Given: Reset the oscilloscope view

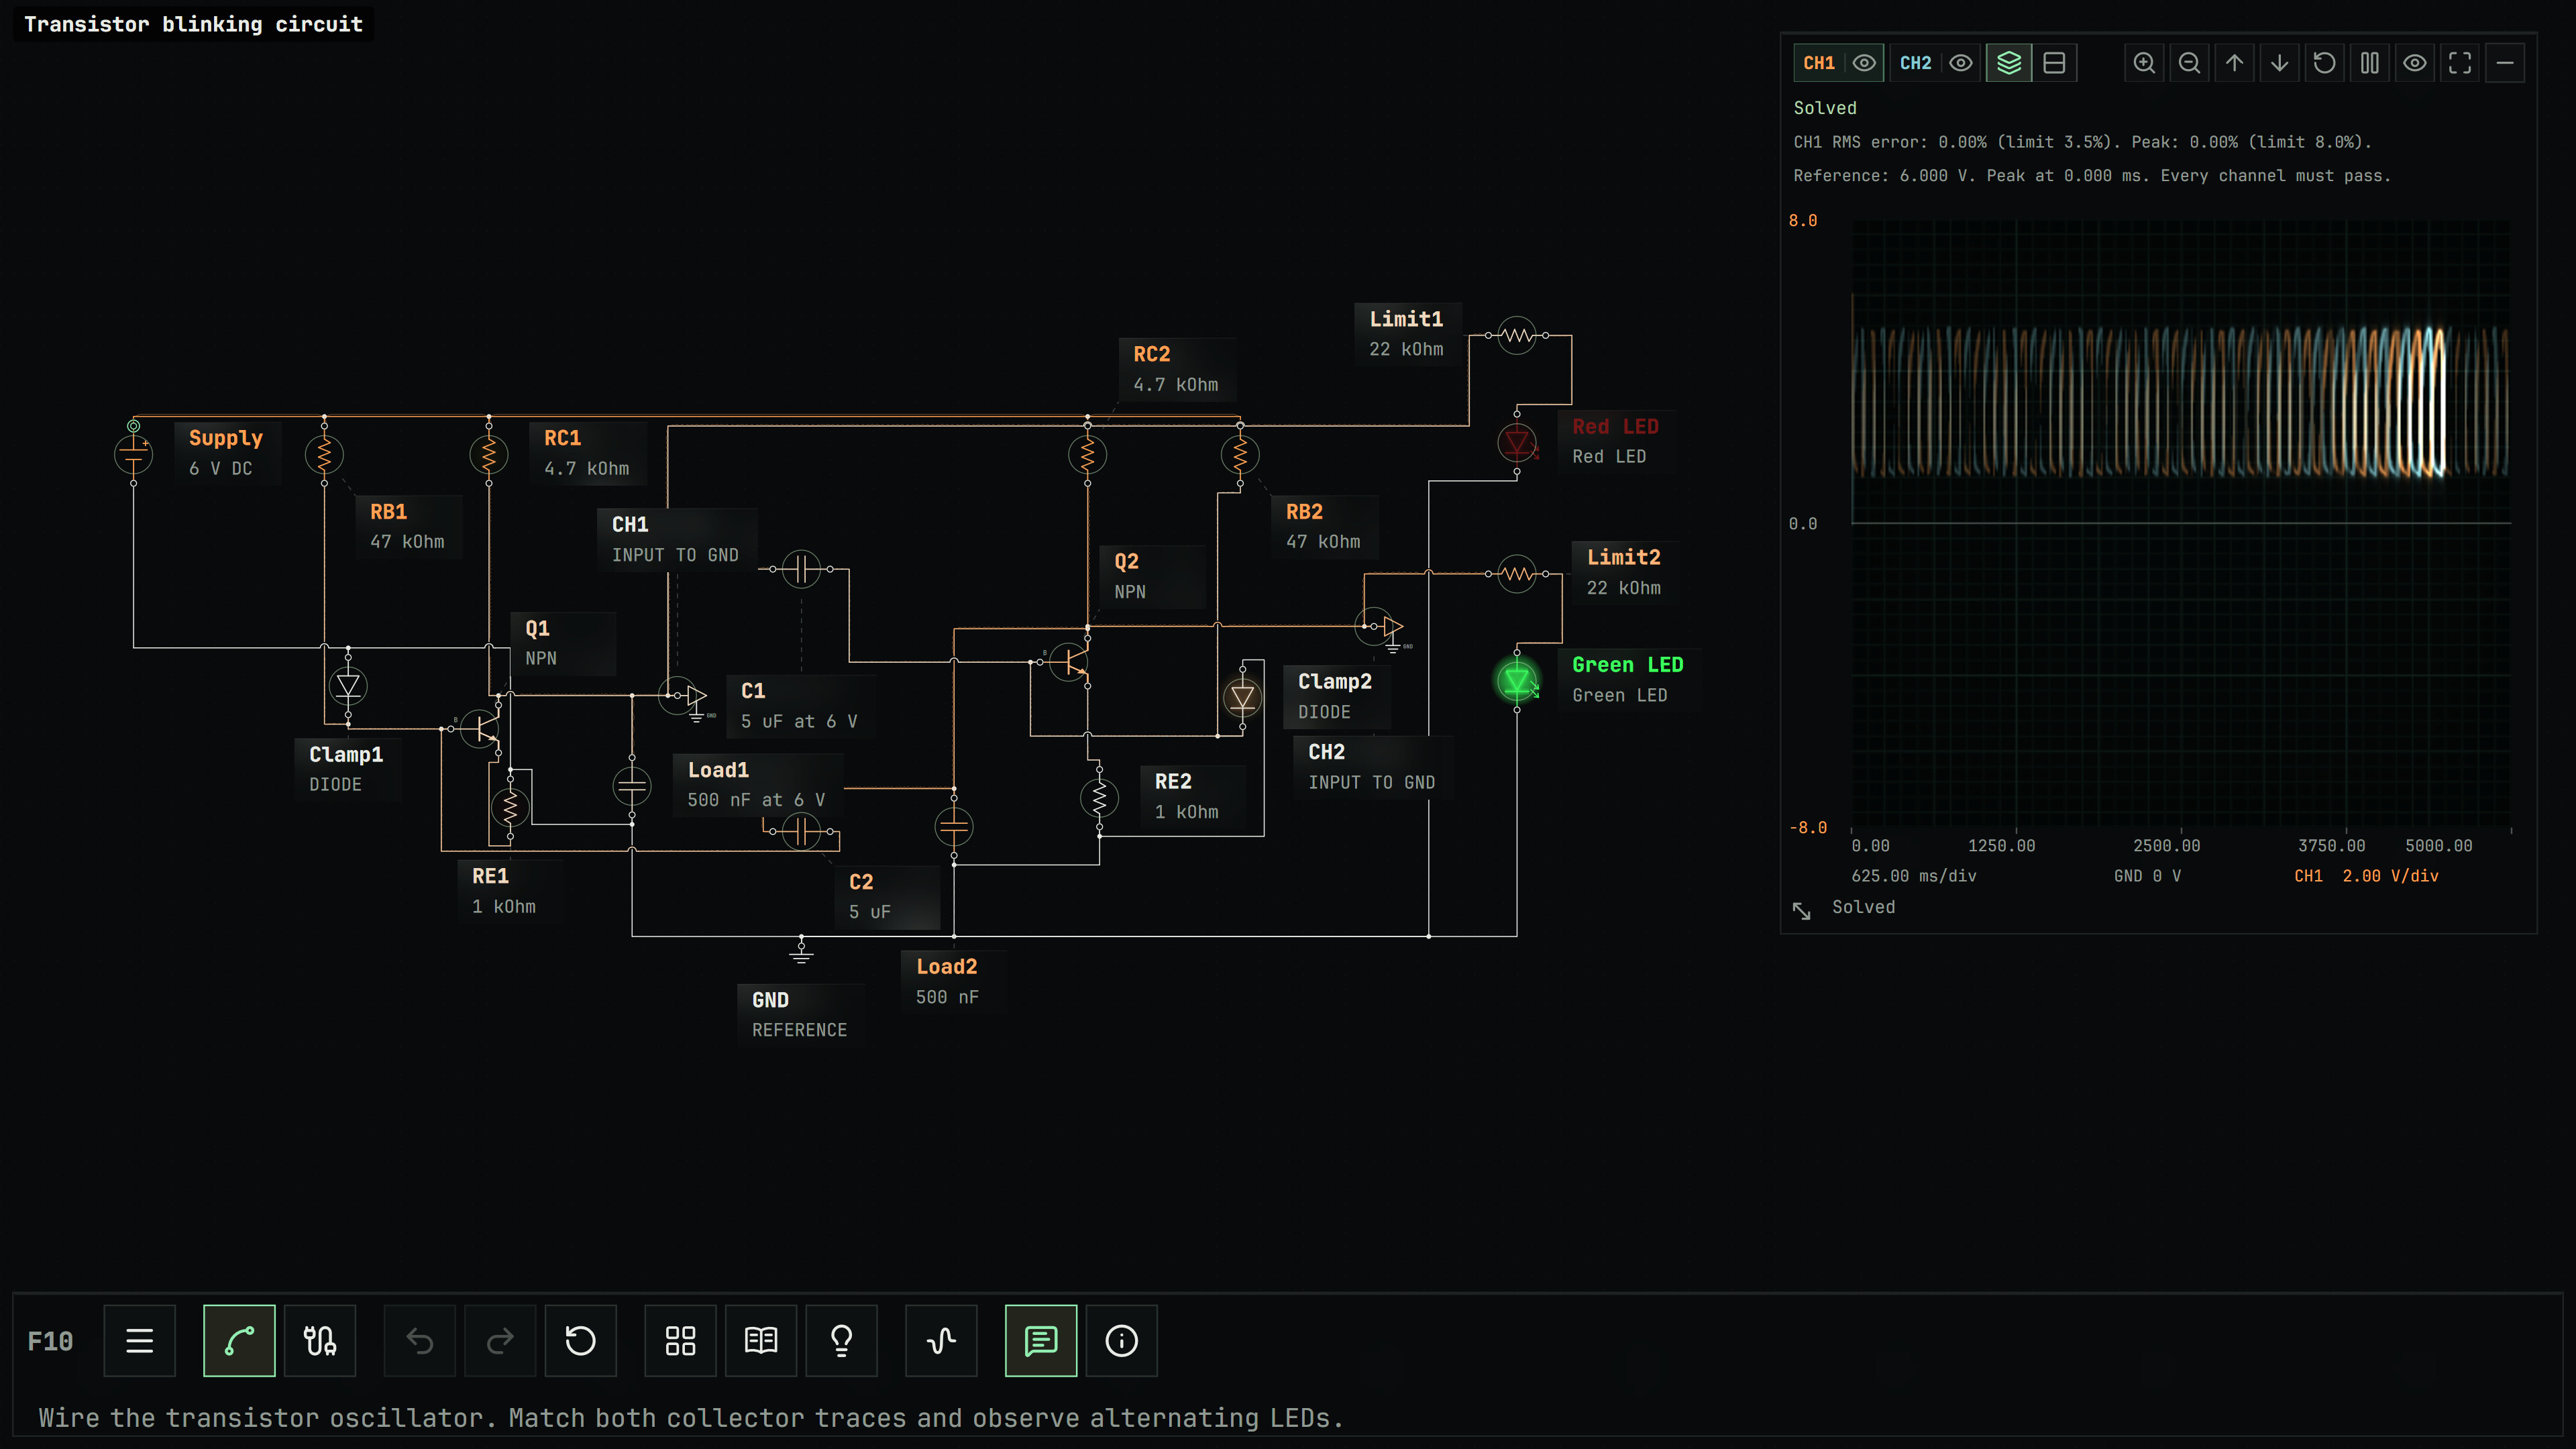Looking at the screenshot, I should point(2324,63).
